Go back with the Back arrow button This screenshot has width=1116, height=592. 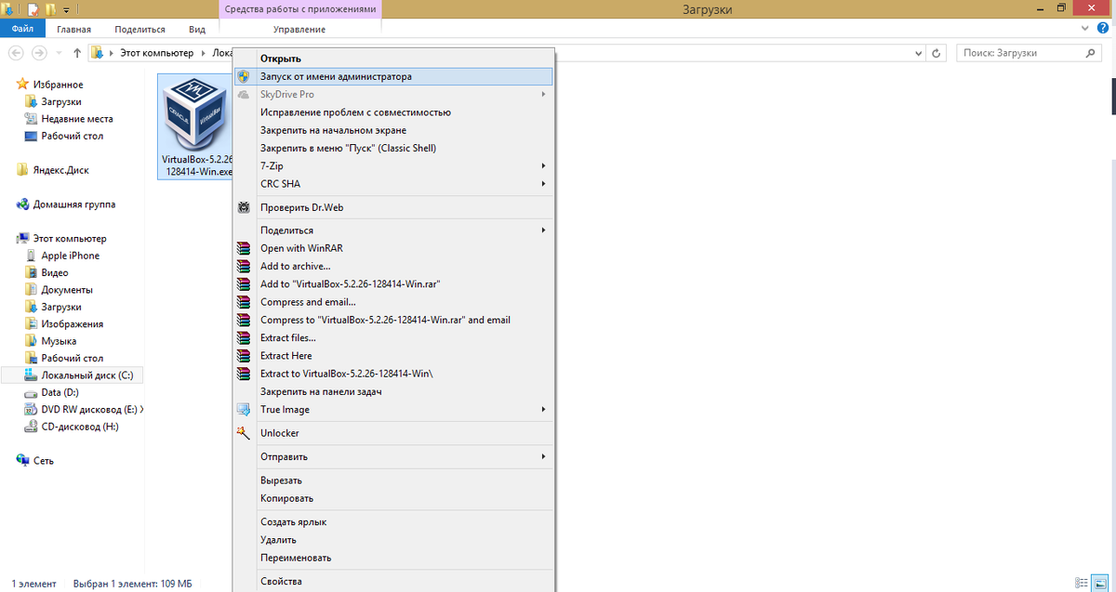click(x=18, y=53)
